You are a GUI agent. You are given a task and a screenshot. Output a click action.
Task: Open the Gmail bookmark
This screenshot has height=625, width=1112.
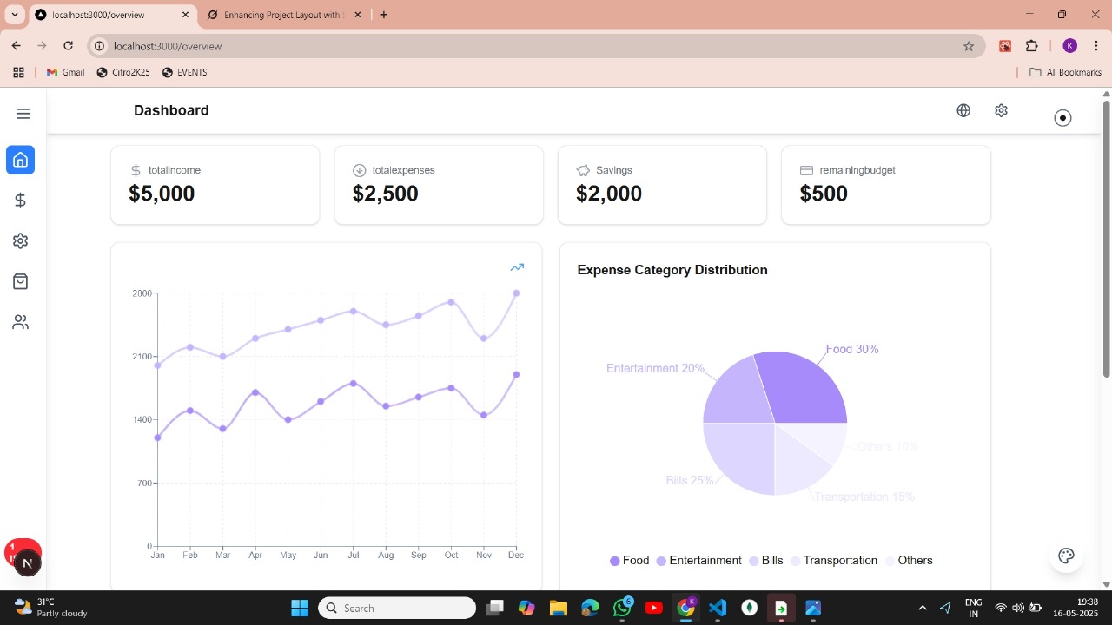click(65, 72)
